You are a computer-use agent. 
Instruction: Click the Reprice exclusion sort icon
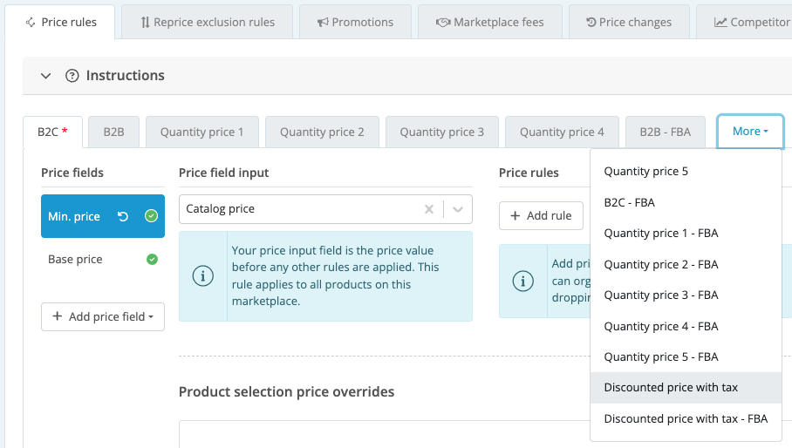(x=145, y=22)
